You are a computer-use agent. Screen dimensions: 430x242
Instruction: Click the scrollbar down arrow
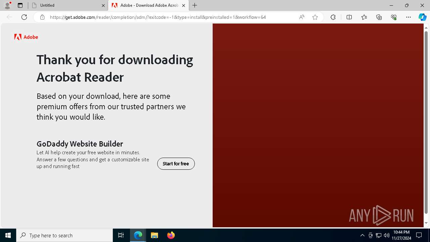[x=426, y=223]
